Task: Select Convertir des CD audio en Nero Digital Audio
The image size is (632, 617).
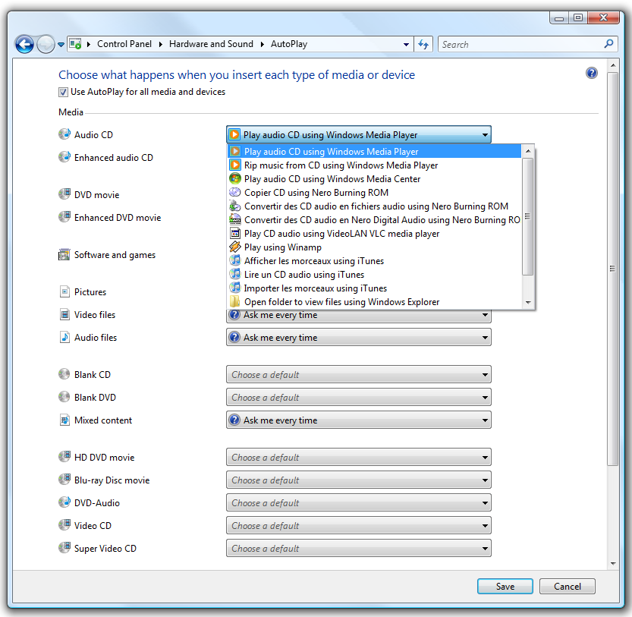Action: pos(375,220)
